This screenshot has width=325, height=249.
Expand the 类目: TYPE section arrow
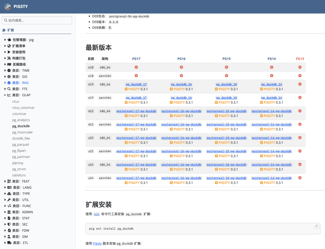[x=5, y=194]
